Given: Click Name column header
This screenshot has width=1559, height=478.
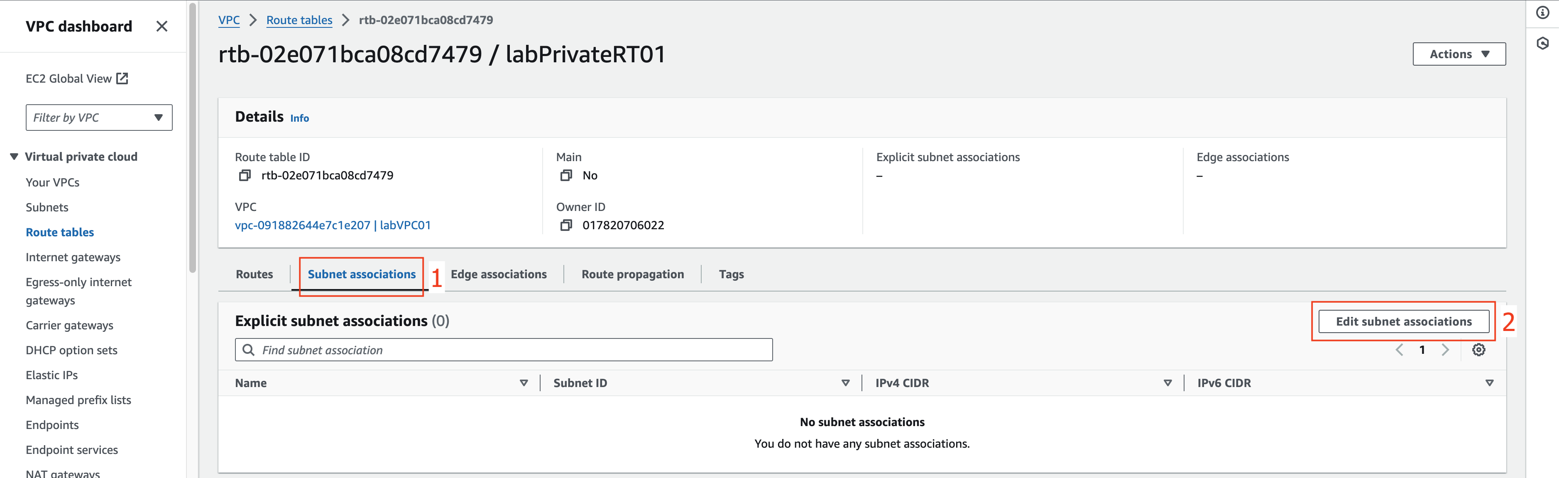Looking at the screenshot, I should [250, 383].
